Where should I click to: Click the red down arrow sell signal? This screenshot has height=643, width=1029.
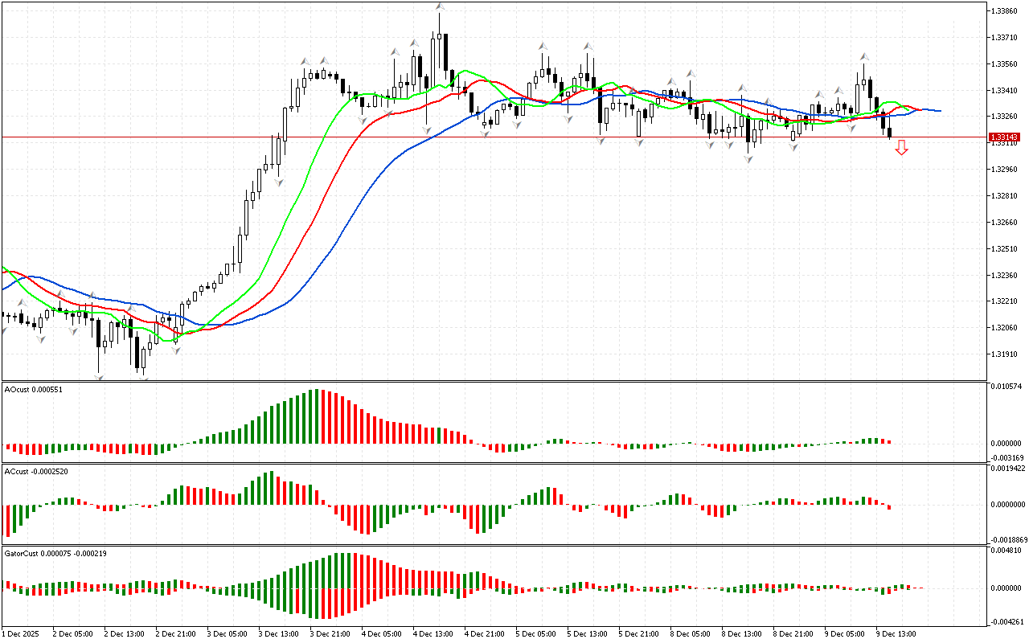[902, 147]
